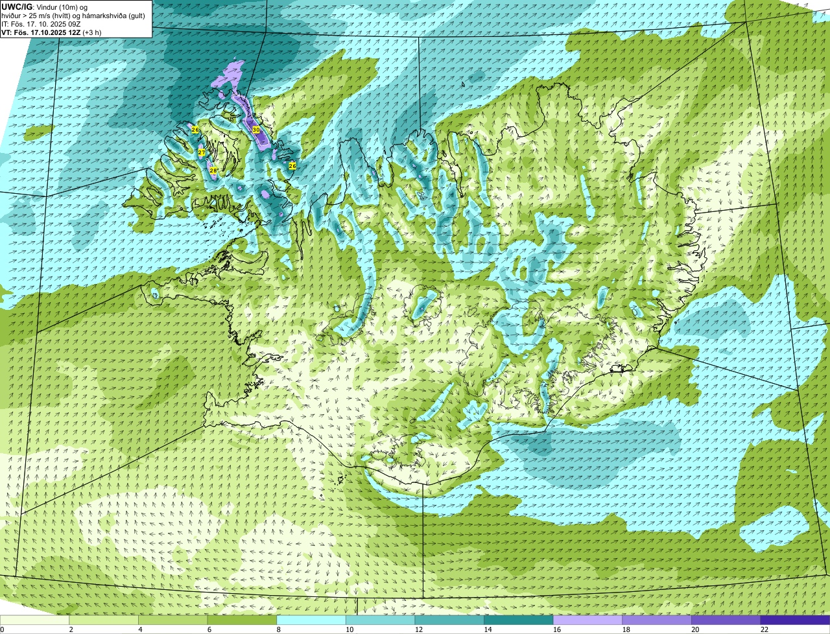Select the 10–12 m/s turquoise legend swatch

pos(381,620)
